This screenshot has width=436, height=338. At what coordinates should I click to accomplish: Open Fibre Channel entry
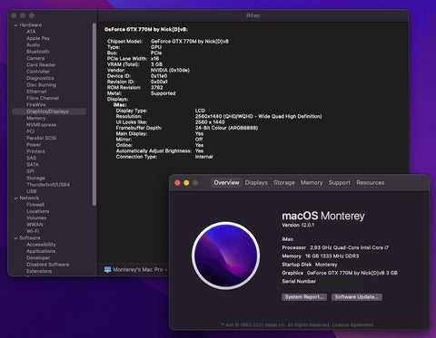coord(43,98)
